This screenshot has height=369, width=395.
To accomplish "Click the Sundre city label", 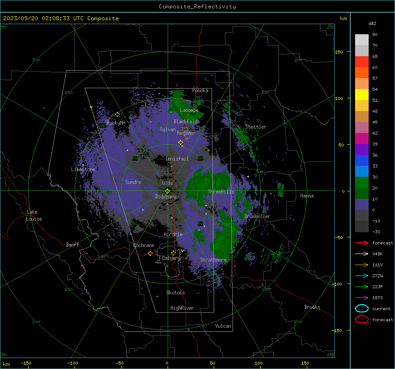I will tap(133, 182).
